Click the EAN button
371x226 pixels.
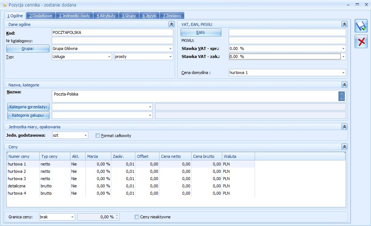click(201, 32)
